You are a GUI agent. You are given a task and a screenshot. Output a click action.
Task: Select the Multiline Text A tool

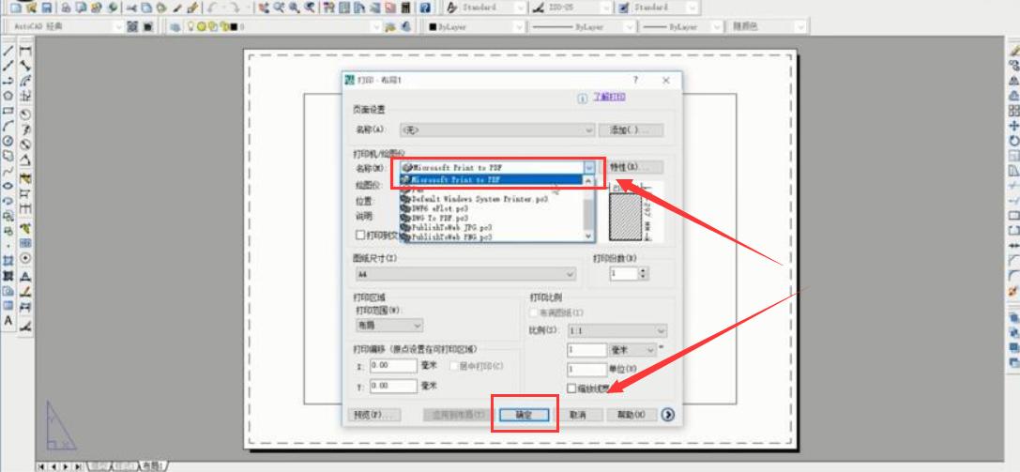[8, 320]
